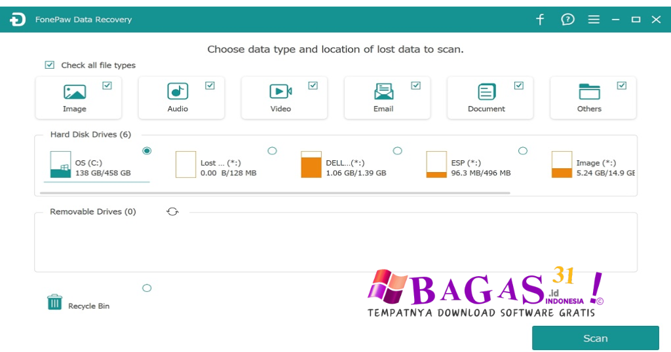The width and height of the screenshot is (671, 352).
Task: Start the Scan button
Action: pos(596,338)
